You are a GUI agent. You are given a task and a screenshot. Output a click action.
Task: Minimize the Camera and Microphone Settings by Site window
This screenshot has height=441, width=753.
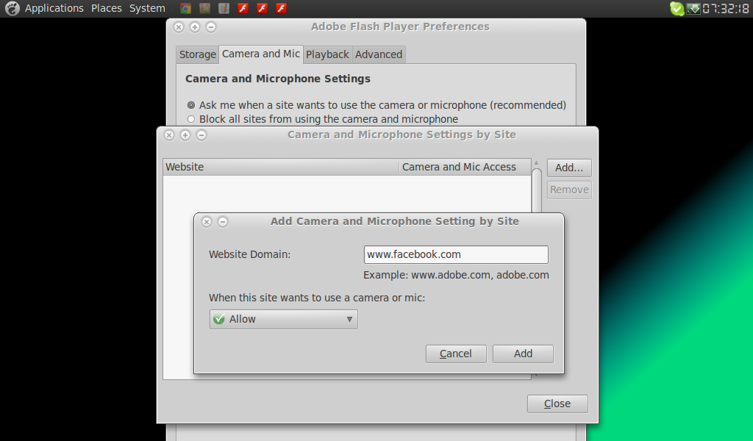tap(201, 135)
